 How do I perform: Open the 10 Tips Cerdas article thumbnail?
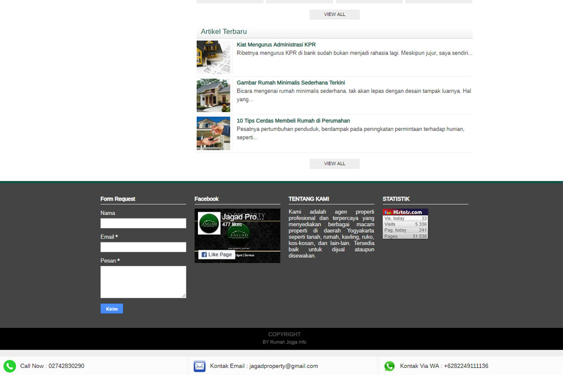point(213,133)
